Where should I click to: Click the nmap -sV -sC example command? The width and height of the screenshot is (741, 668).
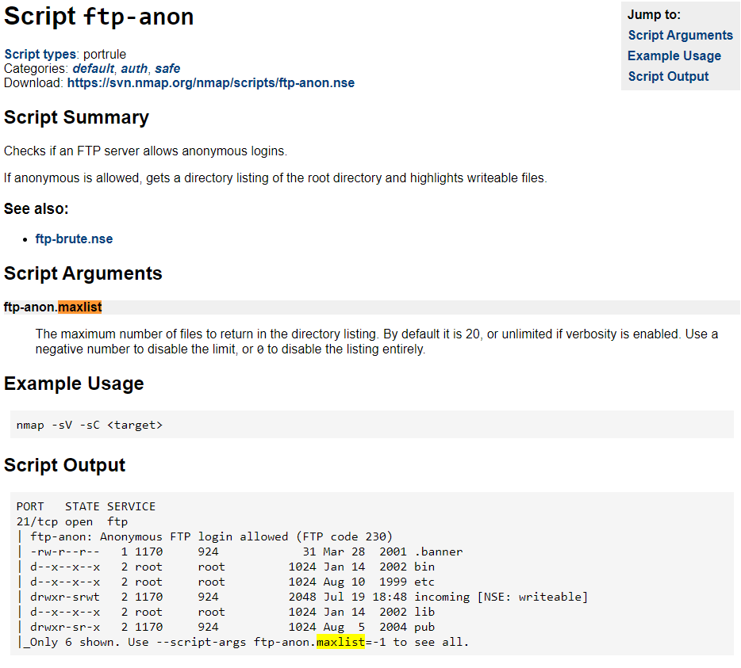(x=90, y=425)
